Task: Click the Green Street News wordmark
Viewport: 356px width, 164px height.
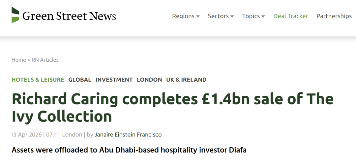Action: 69,16
